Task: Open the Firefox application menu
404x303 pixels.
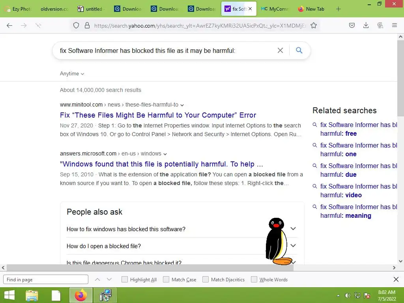Action: click(395, 25)
